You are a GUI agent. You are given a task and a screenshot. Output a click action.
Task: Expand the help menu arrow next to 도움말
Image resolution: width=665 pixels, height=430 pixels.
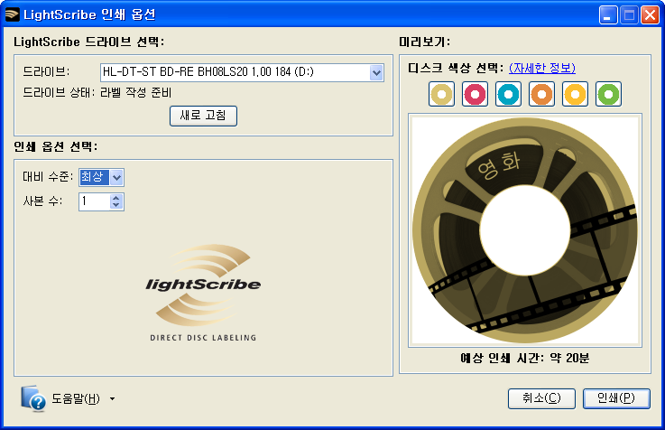coord(112,398)
